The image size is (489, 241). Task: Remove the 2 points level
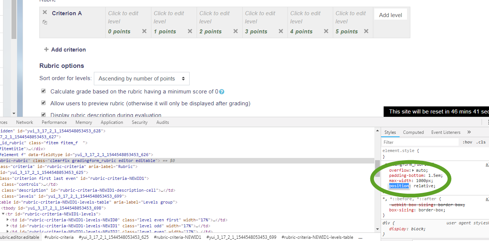236,31
